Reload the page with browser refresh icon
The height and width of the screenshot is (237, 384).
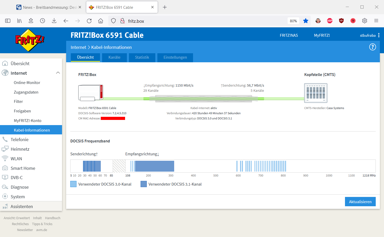[89, 21]
